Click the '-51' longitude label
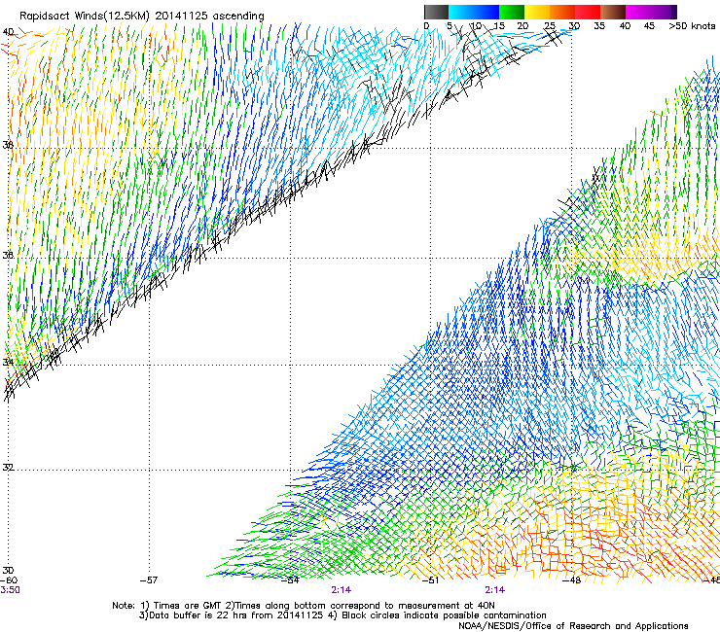The image size is (720, 632). coord(430,580)
